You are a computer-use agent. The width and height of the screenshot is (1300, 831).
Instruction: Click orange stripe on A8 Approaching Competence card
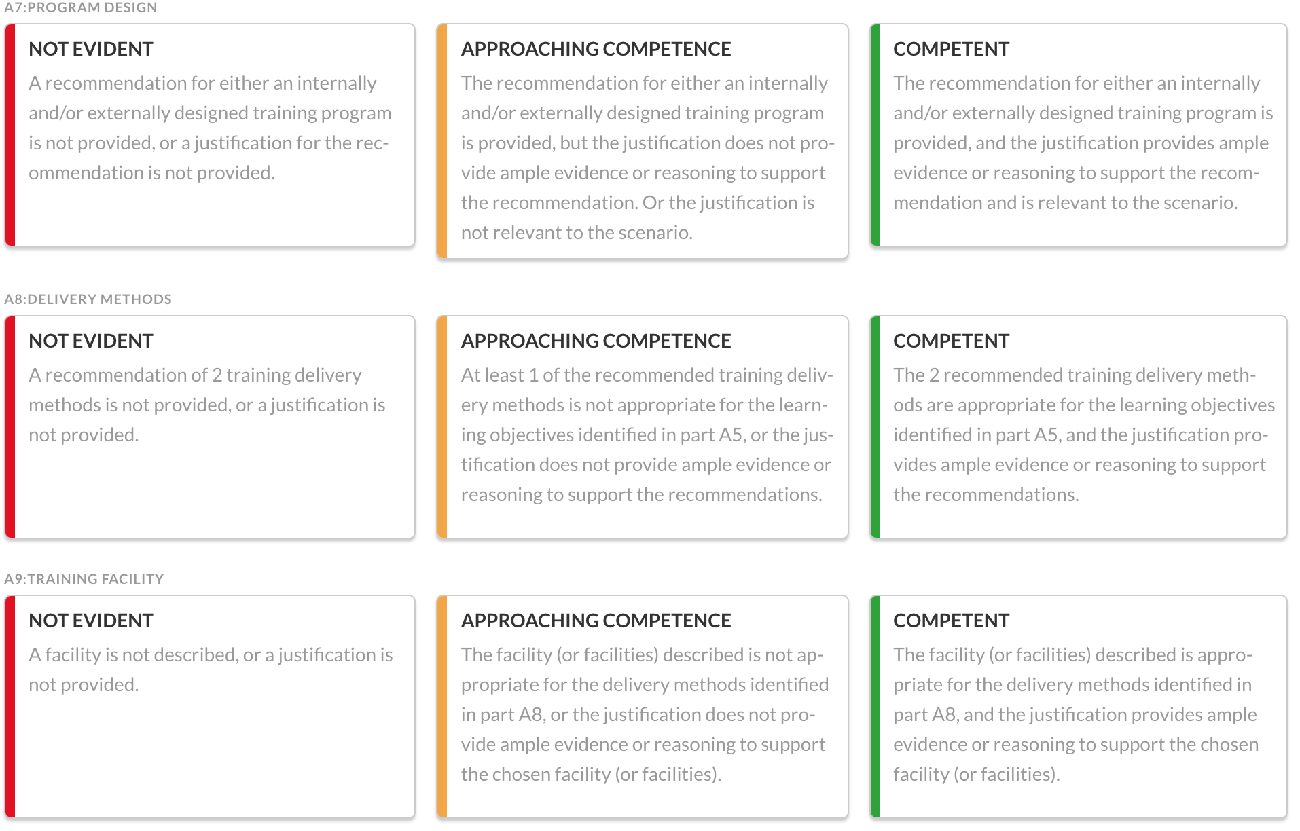[x=442, y=427]
